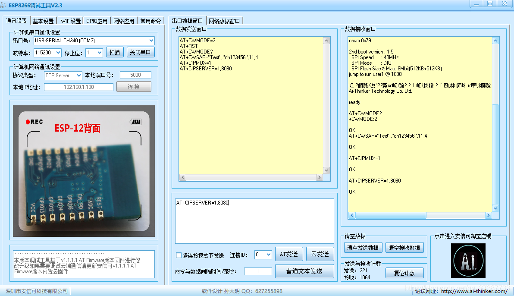Switch to GPIO应用 tab
514x296 pixels.
[97, 21]
